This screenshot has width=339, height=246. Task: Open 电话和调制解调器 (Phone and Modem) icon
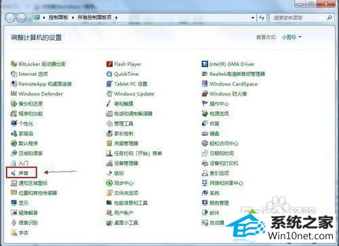click(109, 114)
